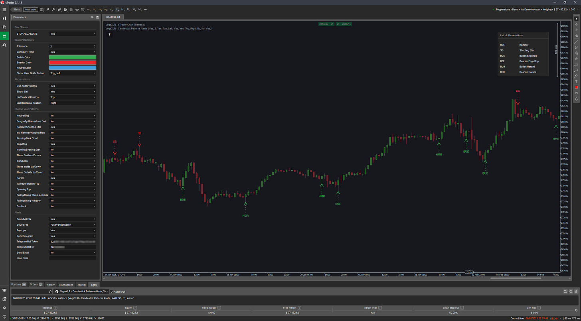Select the trend line drawing tool
Image resolution: width=581 pixels, height=321 pixels.
click(576, 41)
